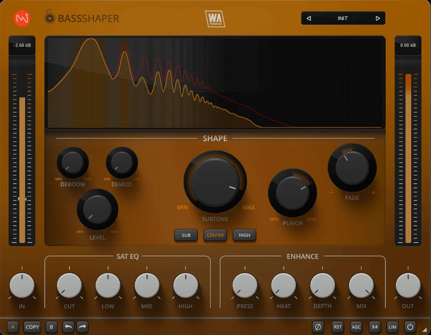Switch to the SUB band
The image size is (431, 335).
[x=186, y=235]
